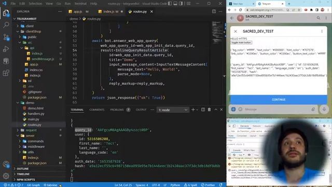Toggle the primary side bar layout icon

(170, 4)
